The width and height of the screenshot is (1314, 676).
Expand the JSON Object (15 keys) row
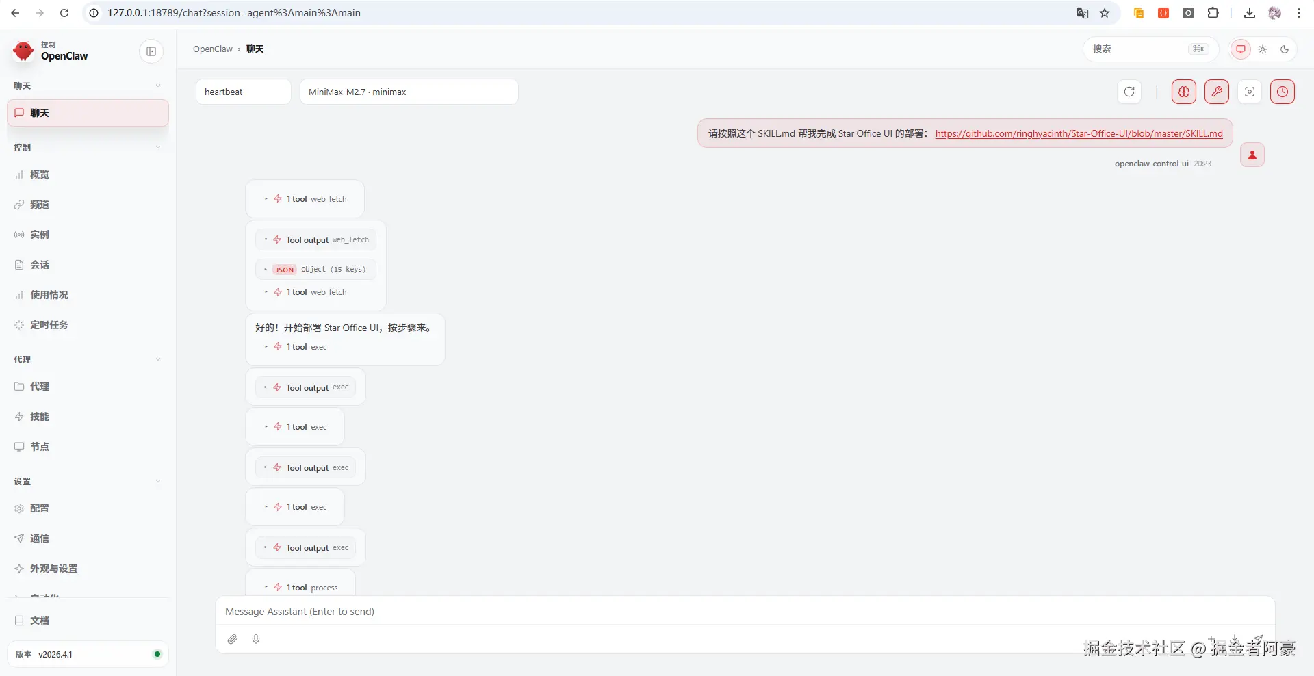click(315, 270)
